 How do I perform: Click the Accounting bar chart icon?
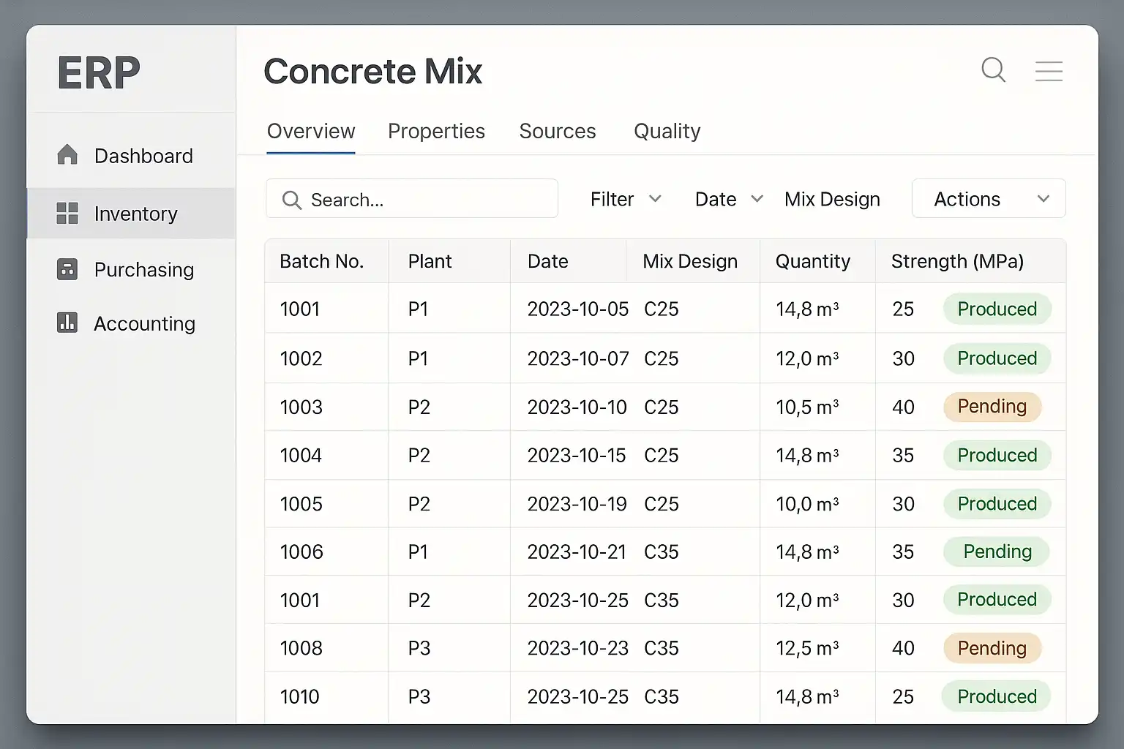pos(67,323)
